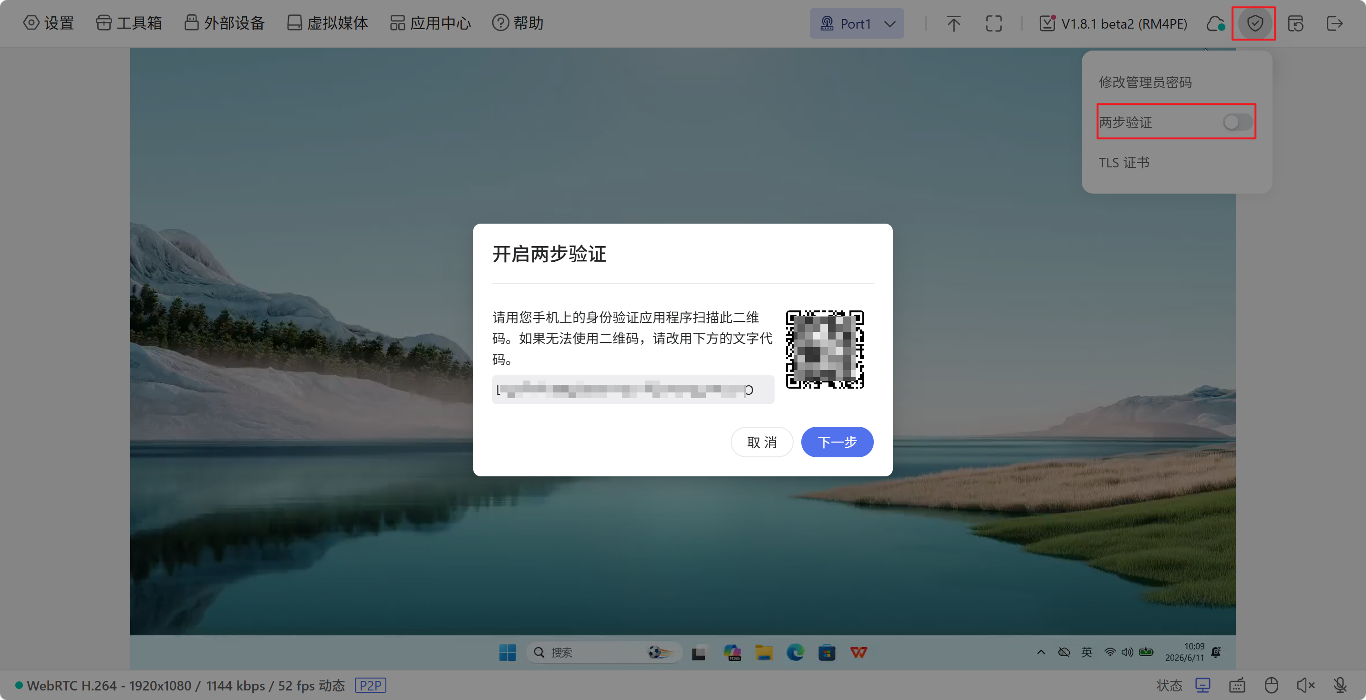Click WebRTC H.264 stream status text
Viewport: 1366px width, 700px height.
pos(186,685)
